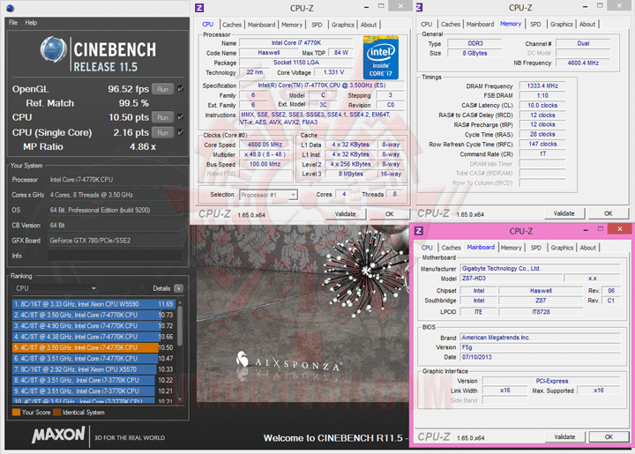
Task: Click the BIOS version F5g field
Action: (541, 347)
